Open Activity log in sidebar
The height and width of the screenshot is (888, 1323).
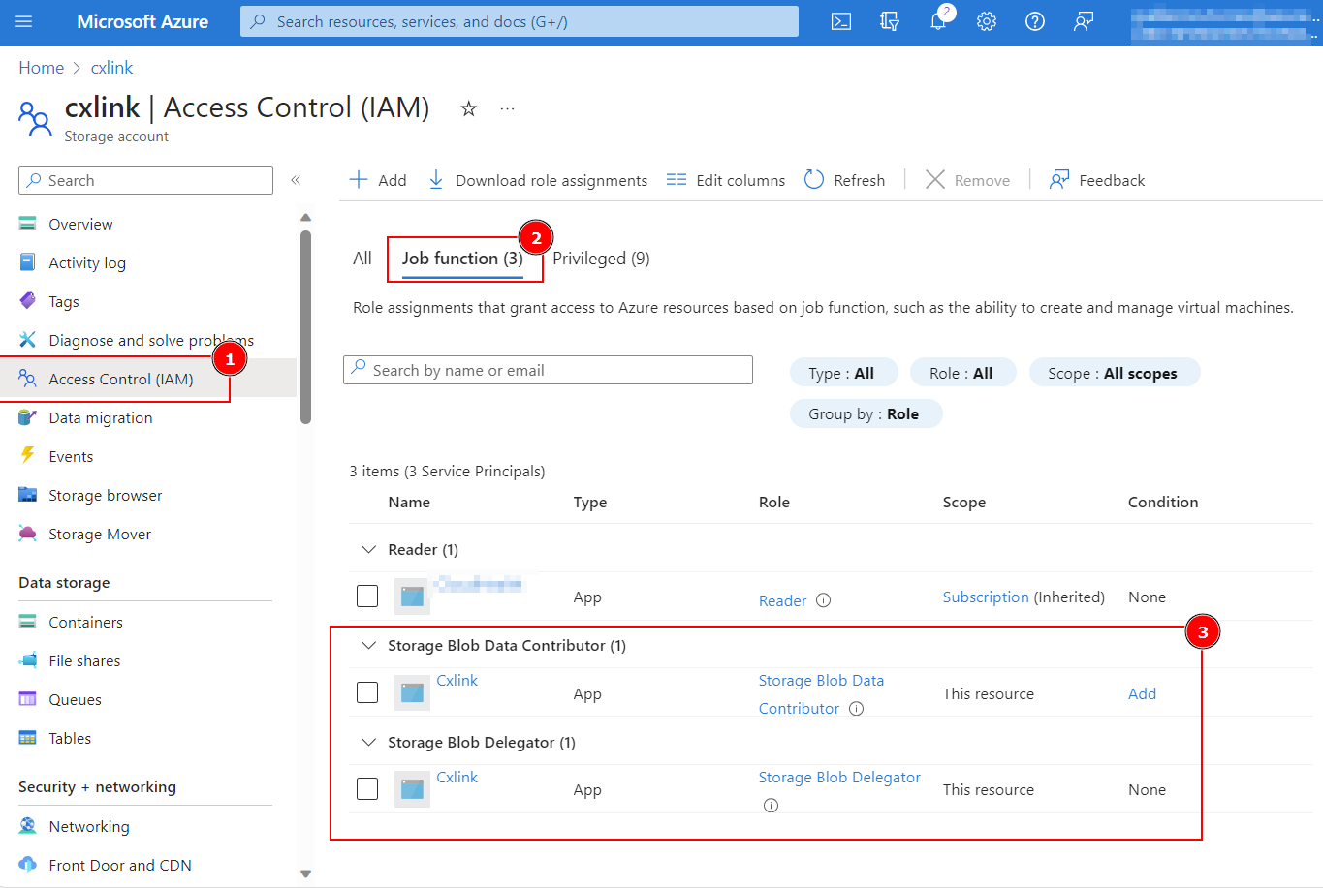pyautogui.click(x=87, y=262)
